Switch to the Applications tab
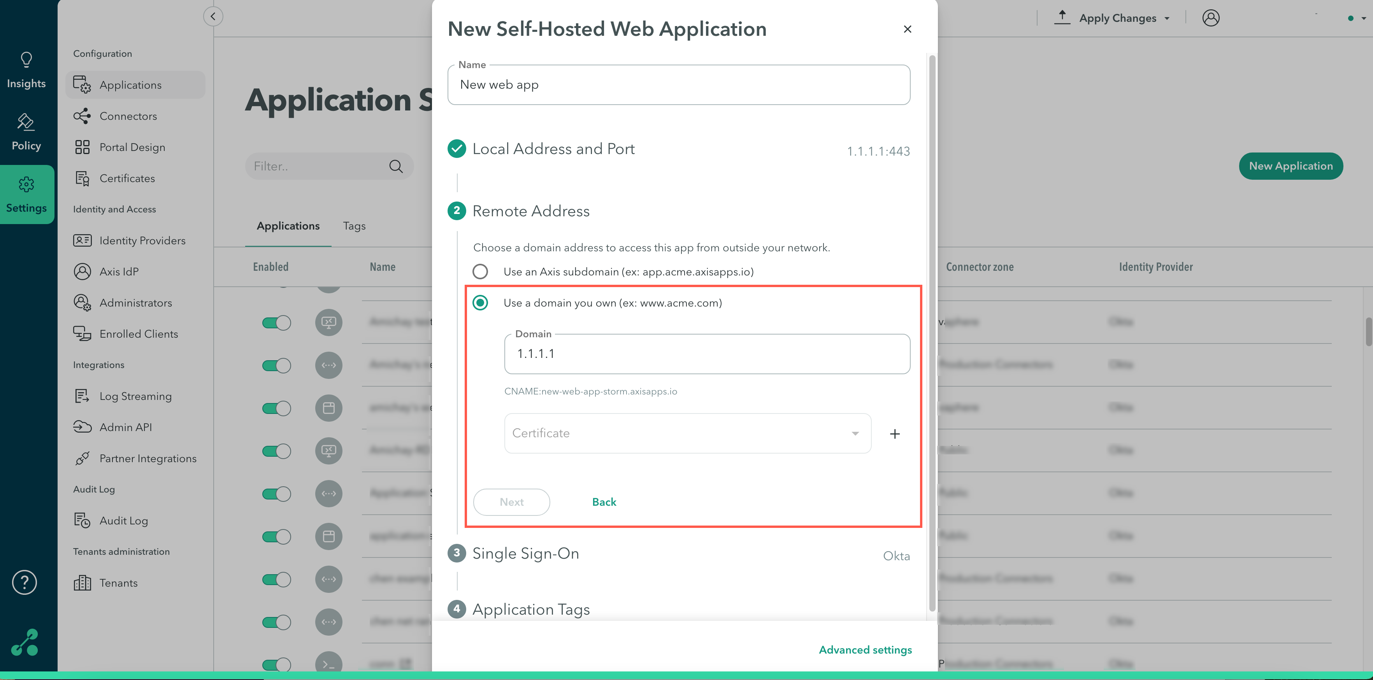 click(288, 226)
